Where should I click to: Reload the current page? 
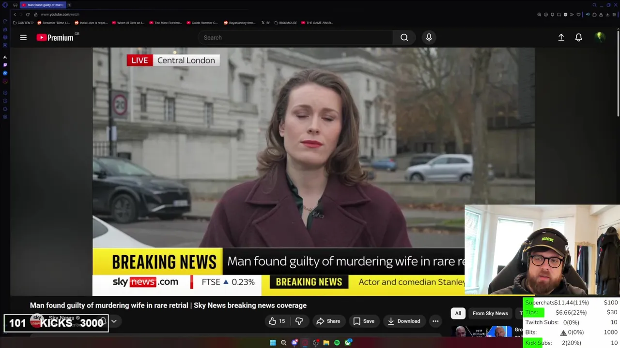click(x=28, y=14)
